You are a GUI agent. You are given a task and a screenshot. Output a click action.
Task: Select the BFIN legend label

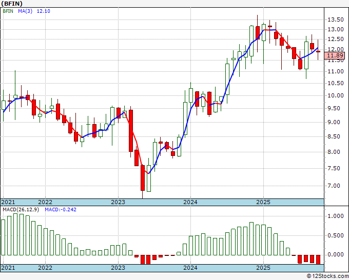[8, 11]
